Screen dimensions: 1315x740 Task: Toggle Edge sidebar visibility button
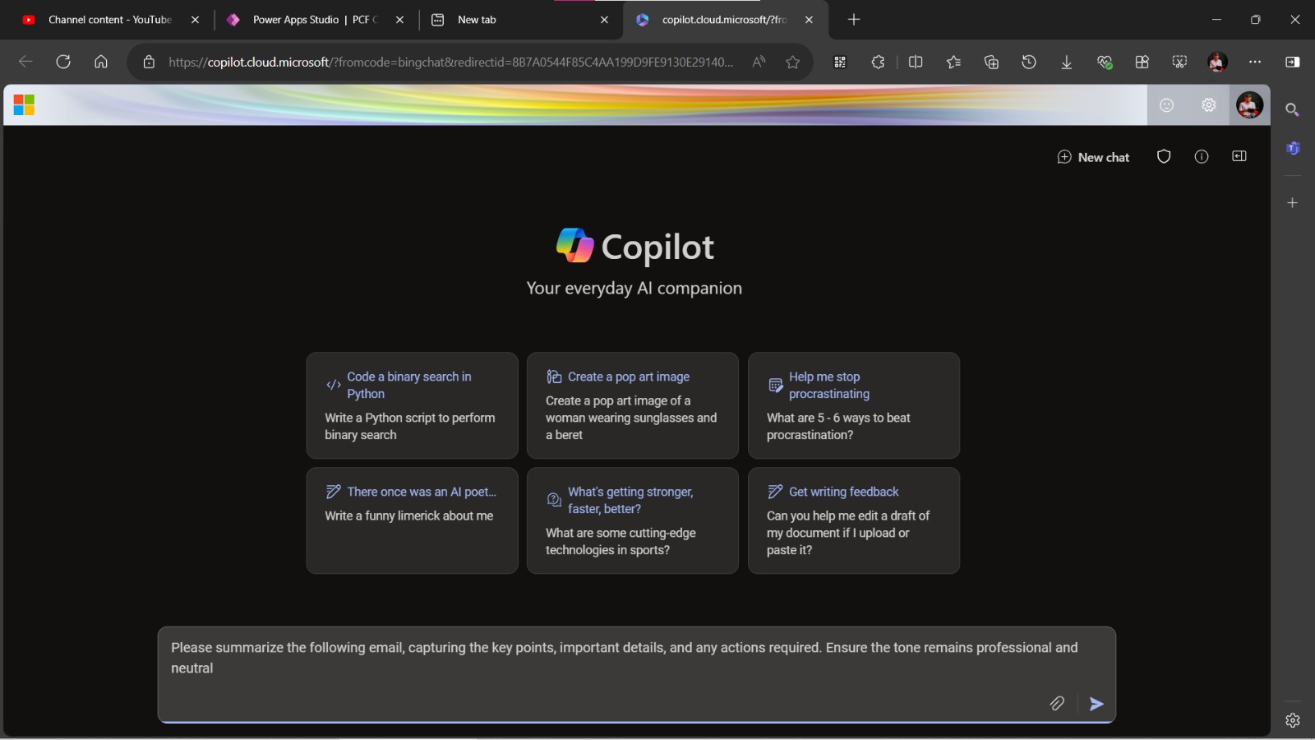pos(1293,62)
